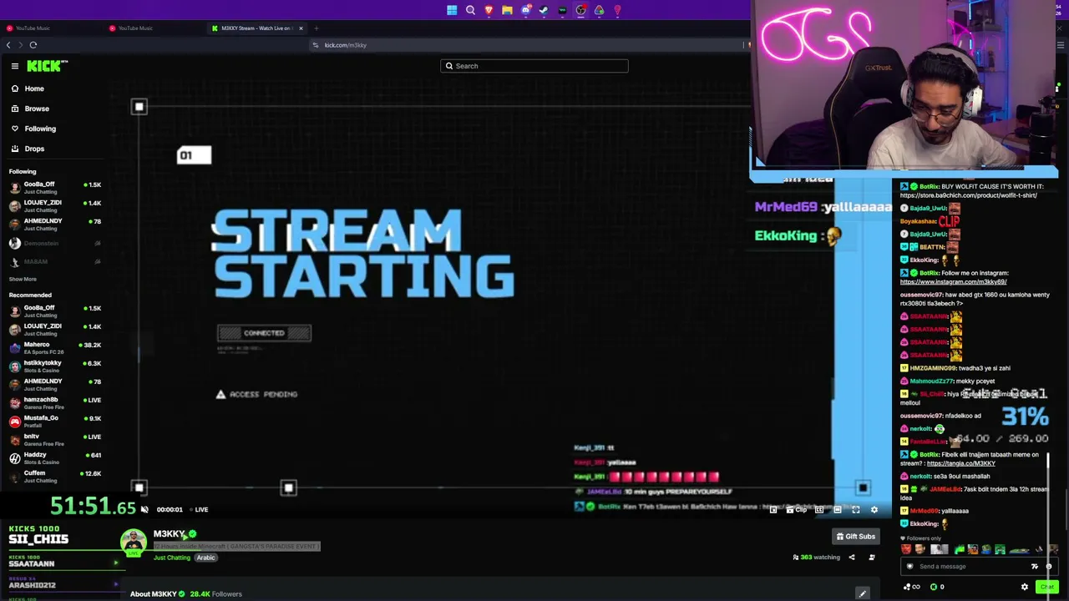This screenshot has height=601, width=1069.
Task: Open M3KKY channel avatar
Action: coord(134,543)
